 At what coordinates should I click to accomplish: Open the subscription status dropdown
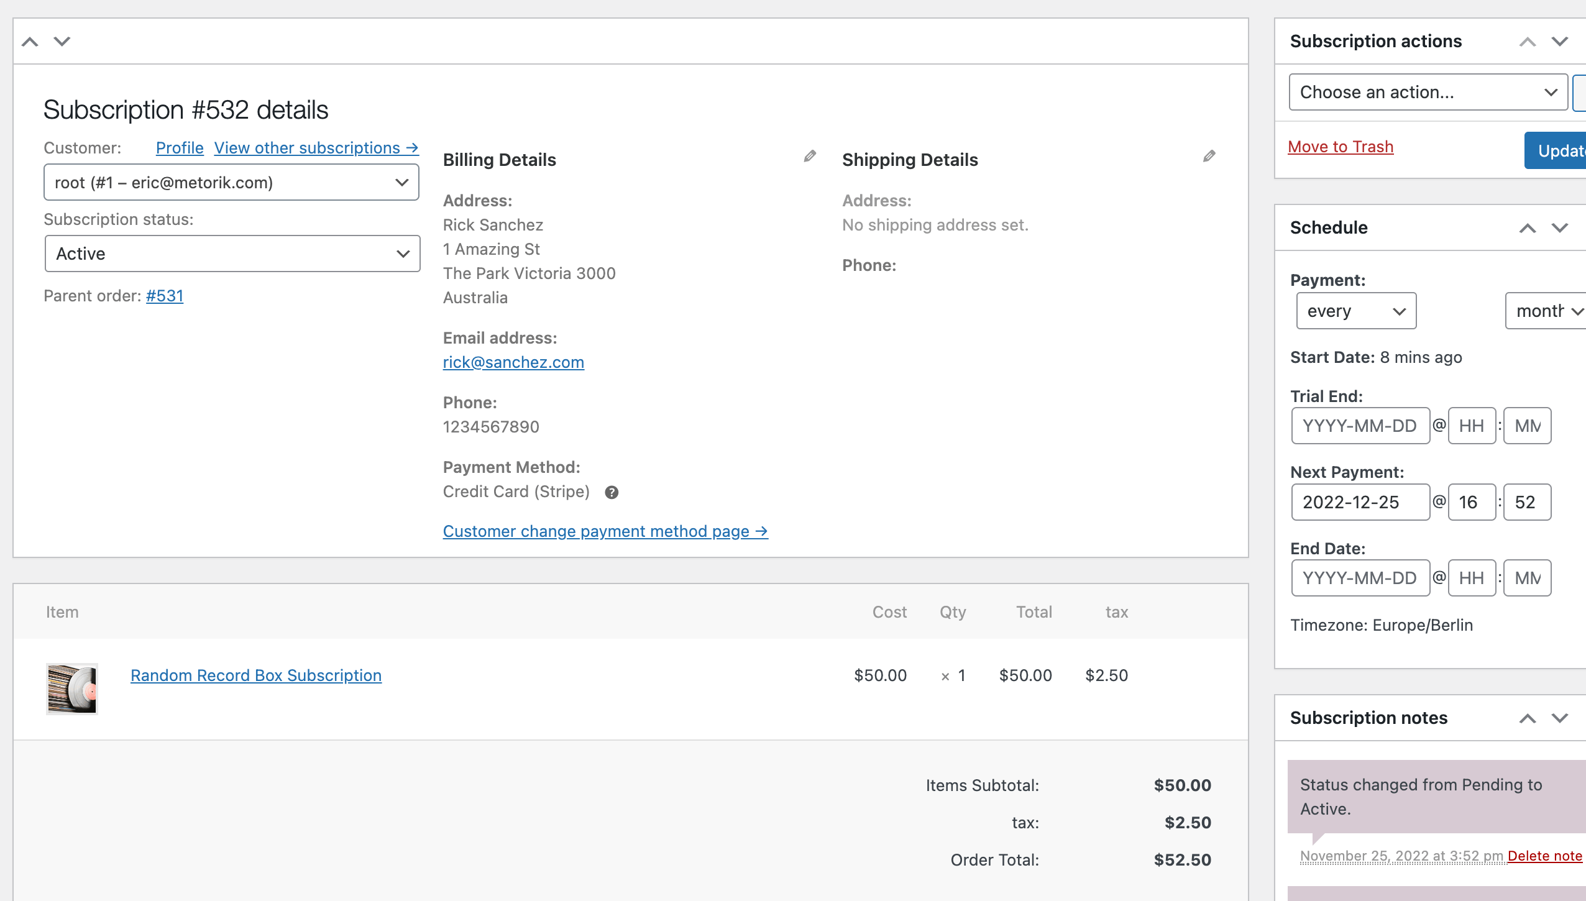(232, 254)
